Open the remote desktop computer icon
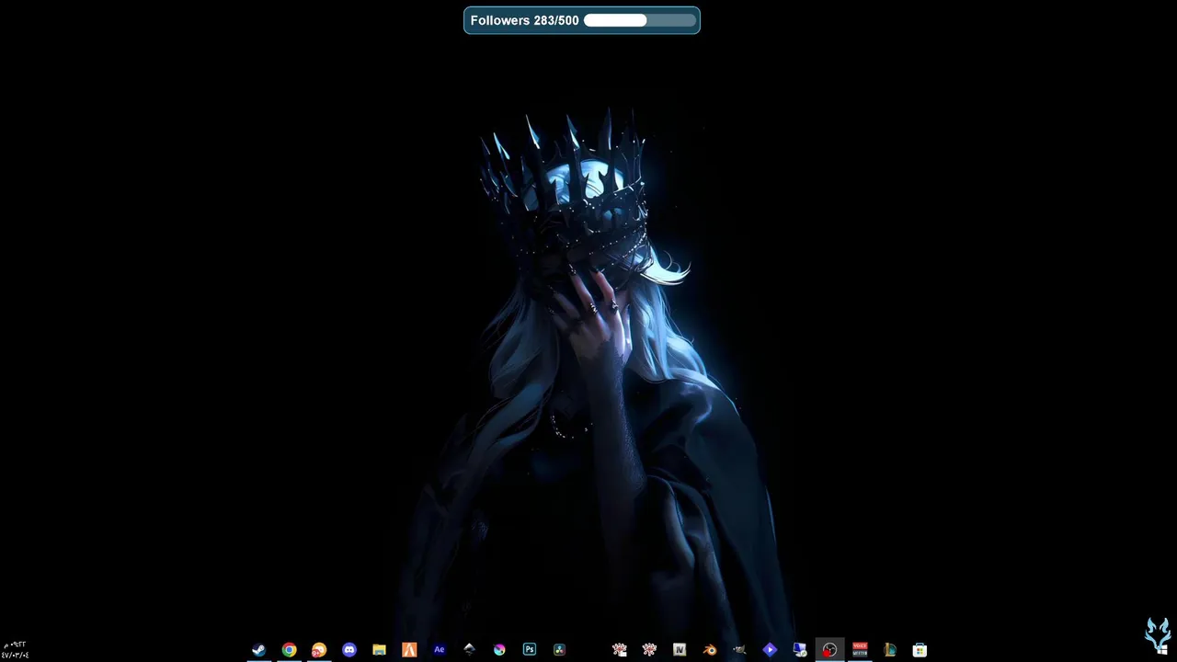The image size is (1177, 662). coord(799,649)
